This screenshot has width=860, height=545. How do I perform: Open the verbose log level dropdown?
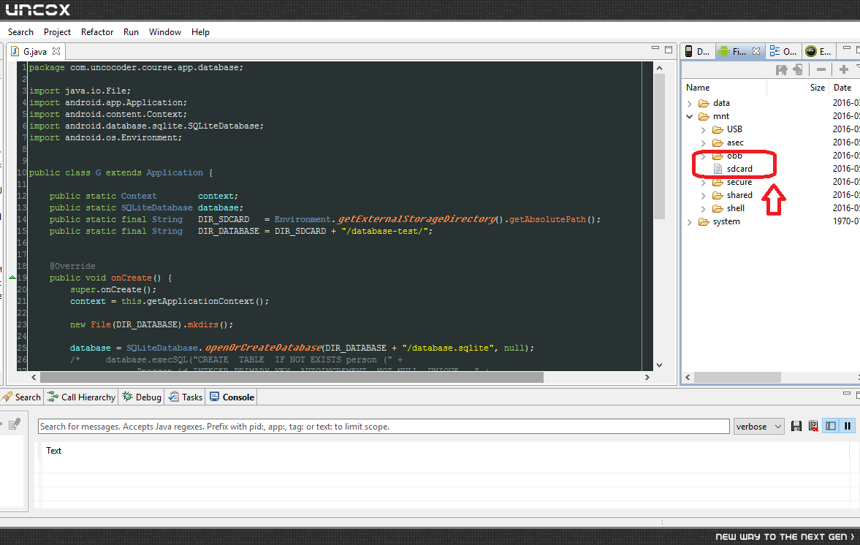(x=759, y=426)
